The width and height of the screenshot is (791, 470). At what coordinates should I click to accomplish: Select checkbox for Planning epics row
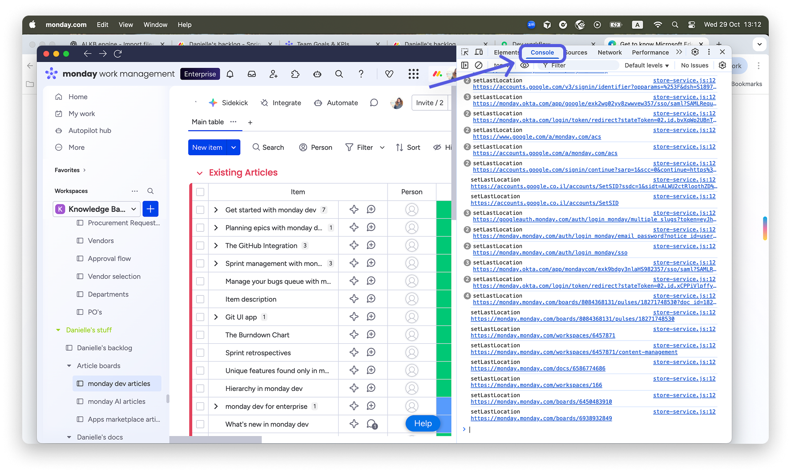(200, 228)
